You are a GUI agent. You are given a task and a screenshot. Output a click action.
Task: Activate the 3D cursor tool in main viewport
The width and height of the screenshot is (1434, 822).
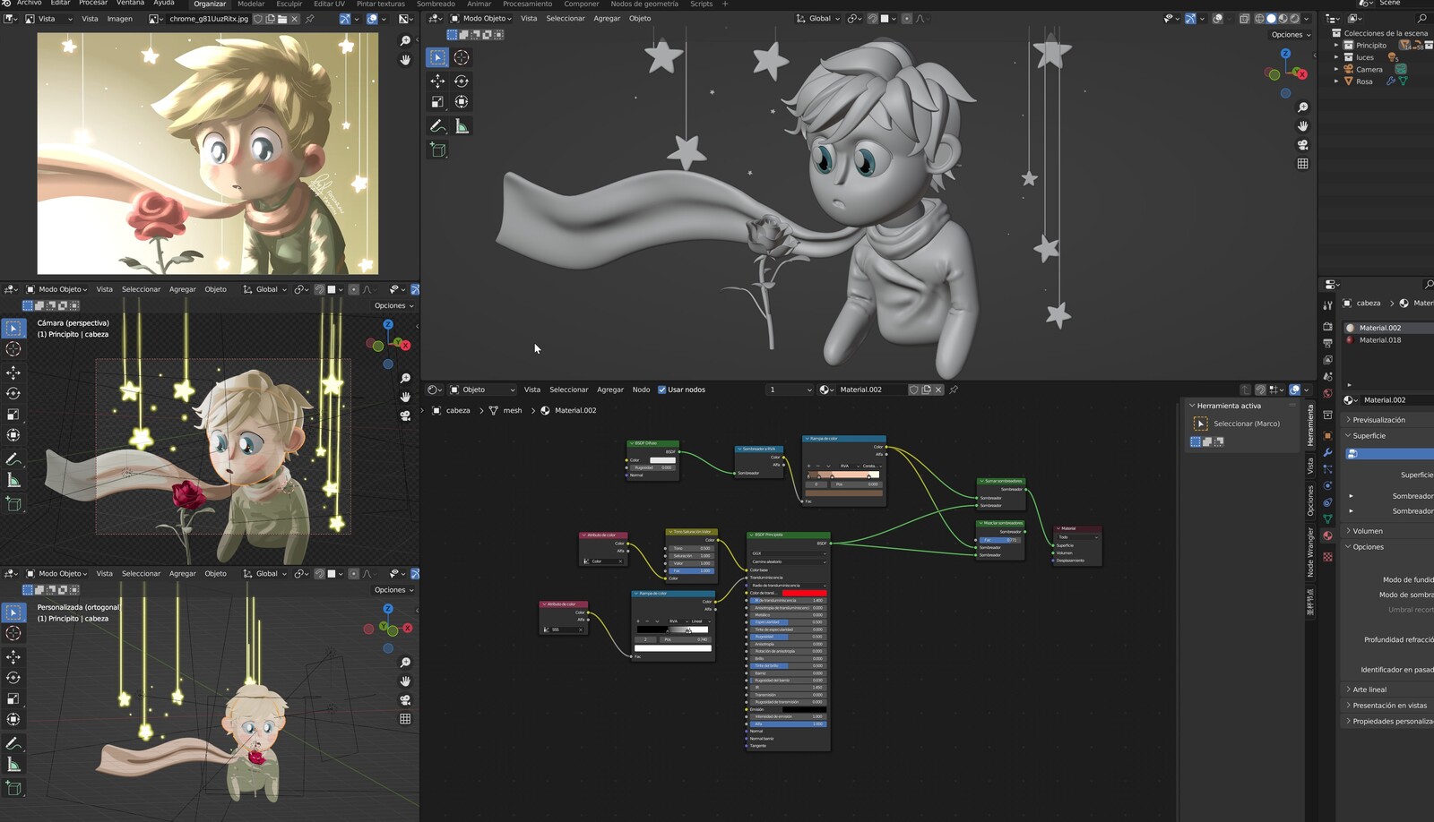coord(462,57)
